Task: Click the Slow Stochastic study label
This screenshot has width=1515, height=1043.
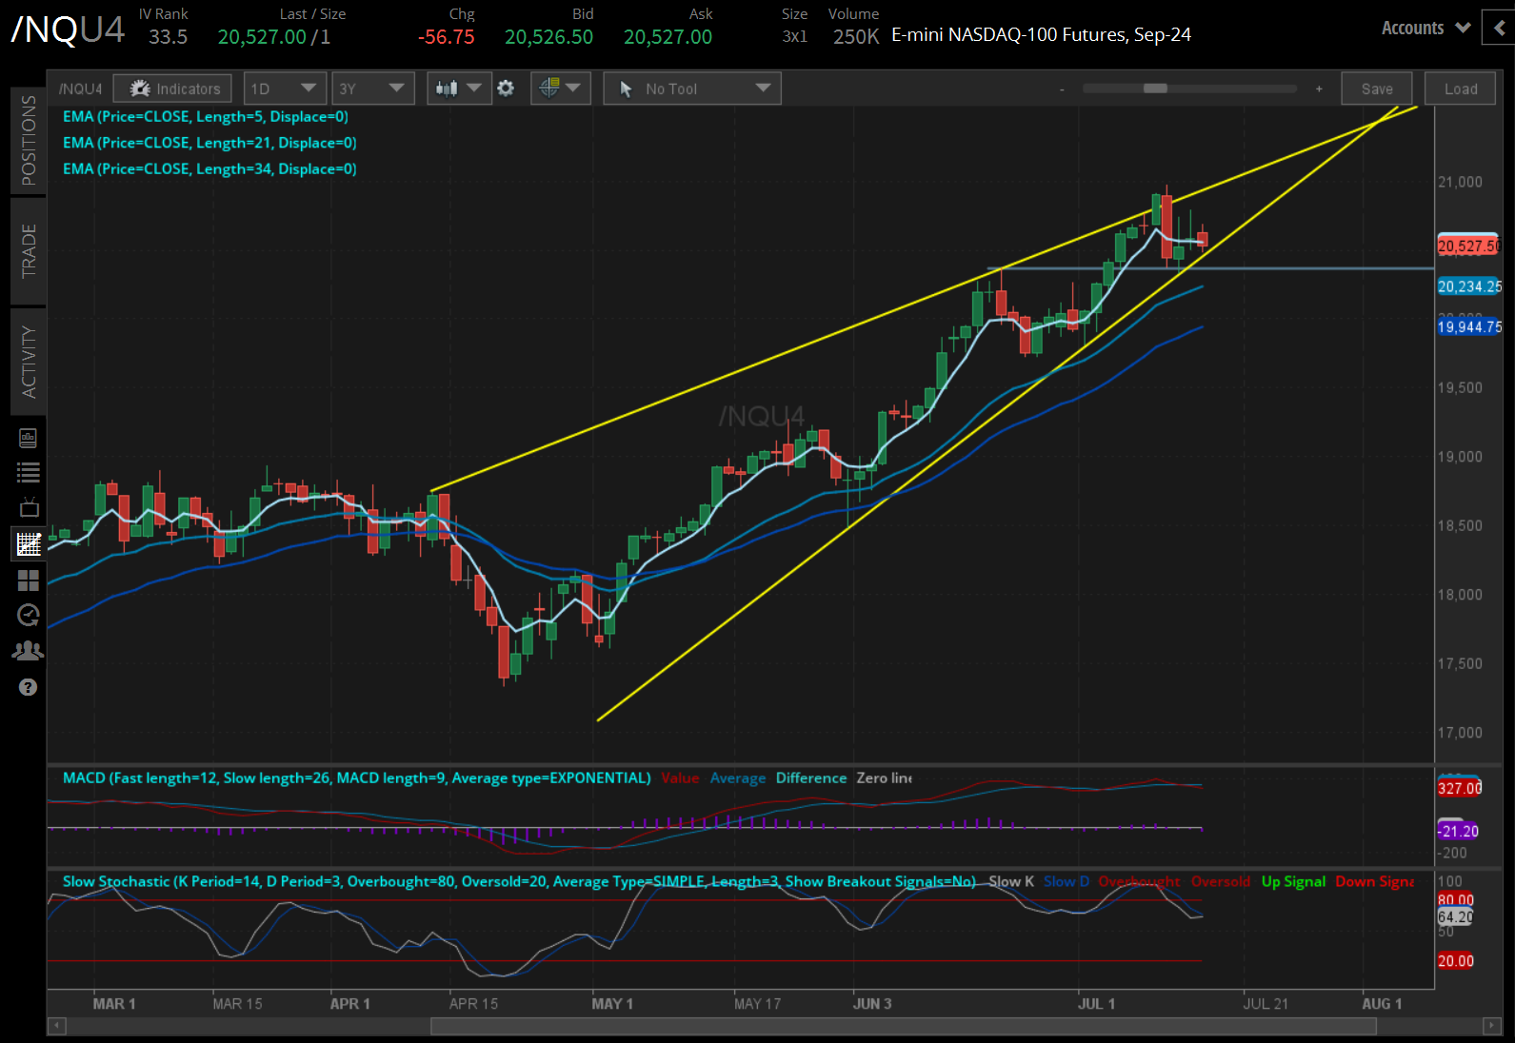Action: coord(519,882)
